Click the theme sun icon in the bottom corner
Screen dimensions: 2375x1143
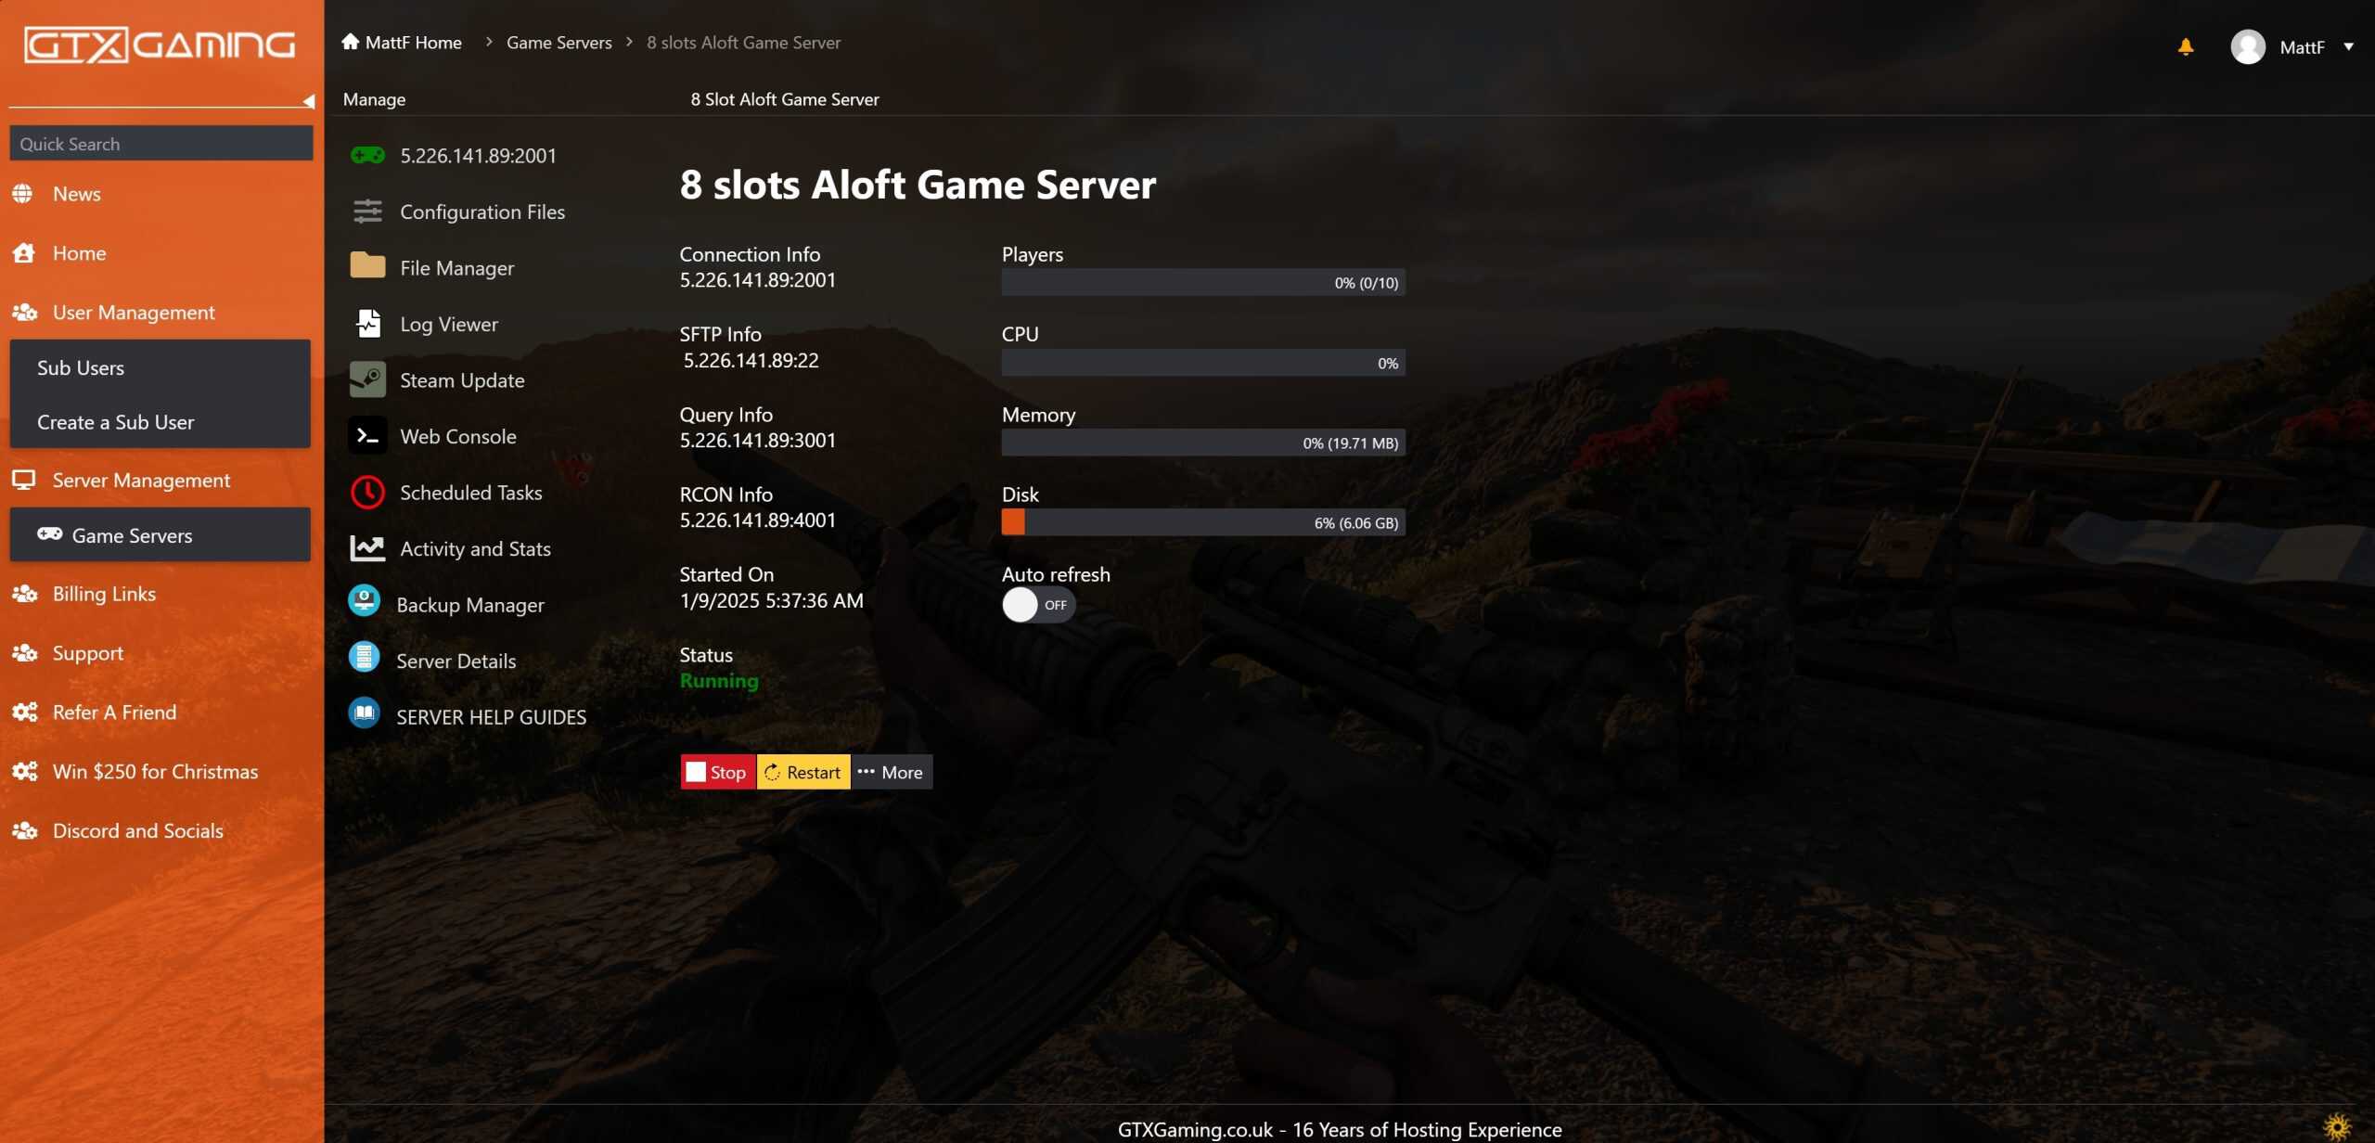(2336, 1126)
